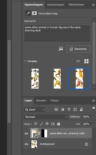Click the reference image icon beside Genereren

[x=61, y=49]
